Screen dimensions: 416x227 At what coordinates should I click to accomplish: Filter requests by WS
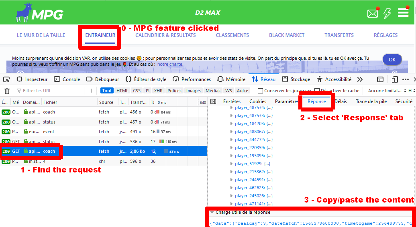pyautogui.click(x=228, y=91)
